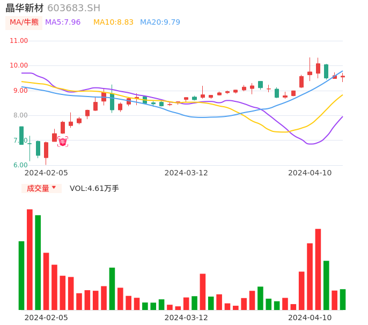Image resolution: width=368 pixels, height=325 pixels.
Task: Click the 2024-02-05 date label under price chart
Action: [46, 173]
